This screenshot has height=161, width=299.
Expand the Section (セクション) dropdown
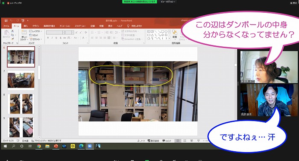coord(35,39)
